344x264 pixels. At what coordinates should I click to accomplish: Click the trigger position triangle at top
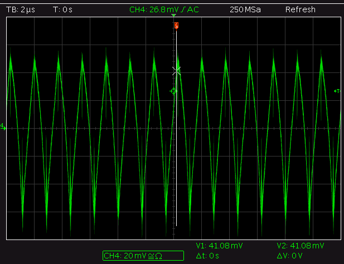coord(173,16)
